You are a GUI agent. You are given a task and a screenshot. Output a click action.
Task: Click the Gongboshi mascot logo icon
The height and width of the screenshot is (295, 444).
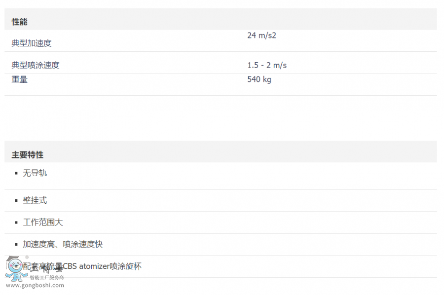point(14,269)
